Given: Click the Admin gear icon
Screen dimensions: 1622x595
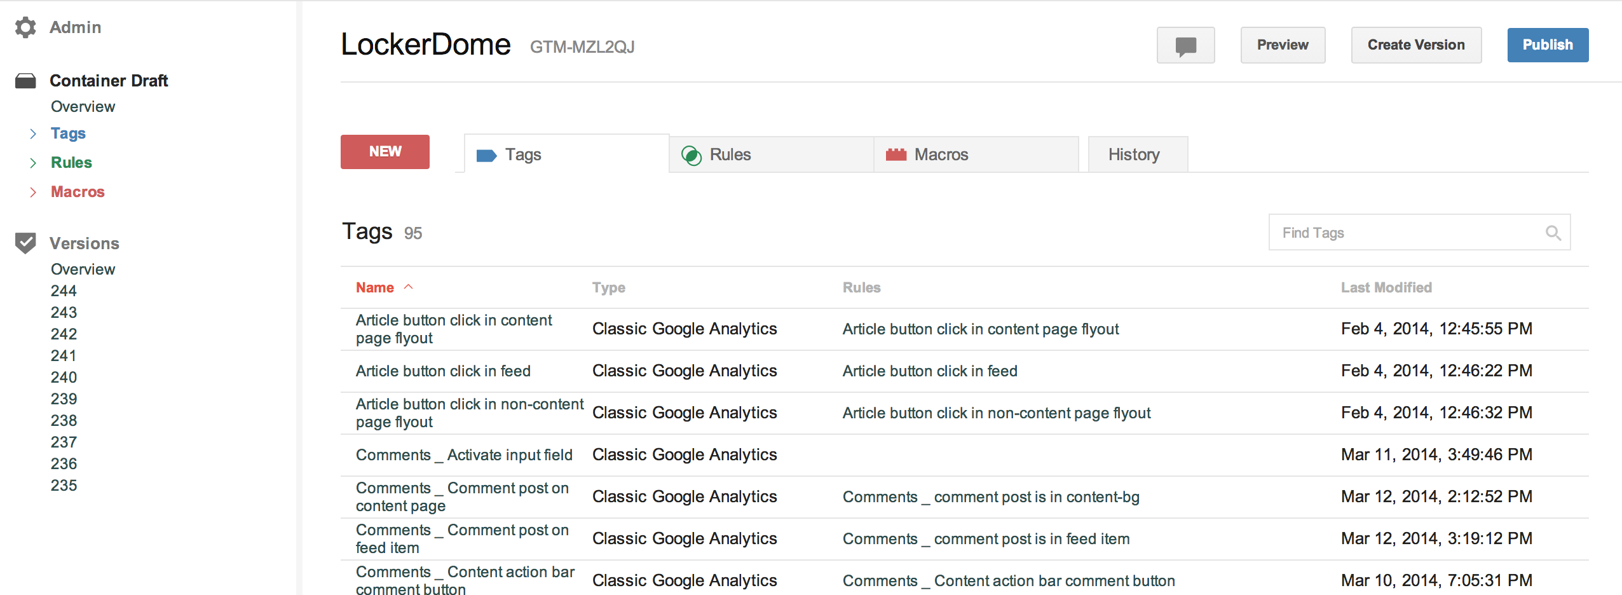Looking at the screenshot, I should coord(25,27).
